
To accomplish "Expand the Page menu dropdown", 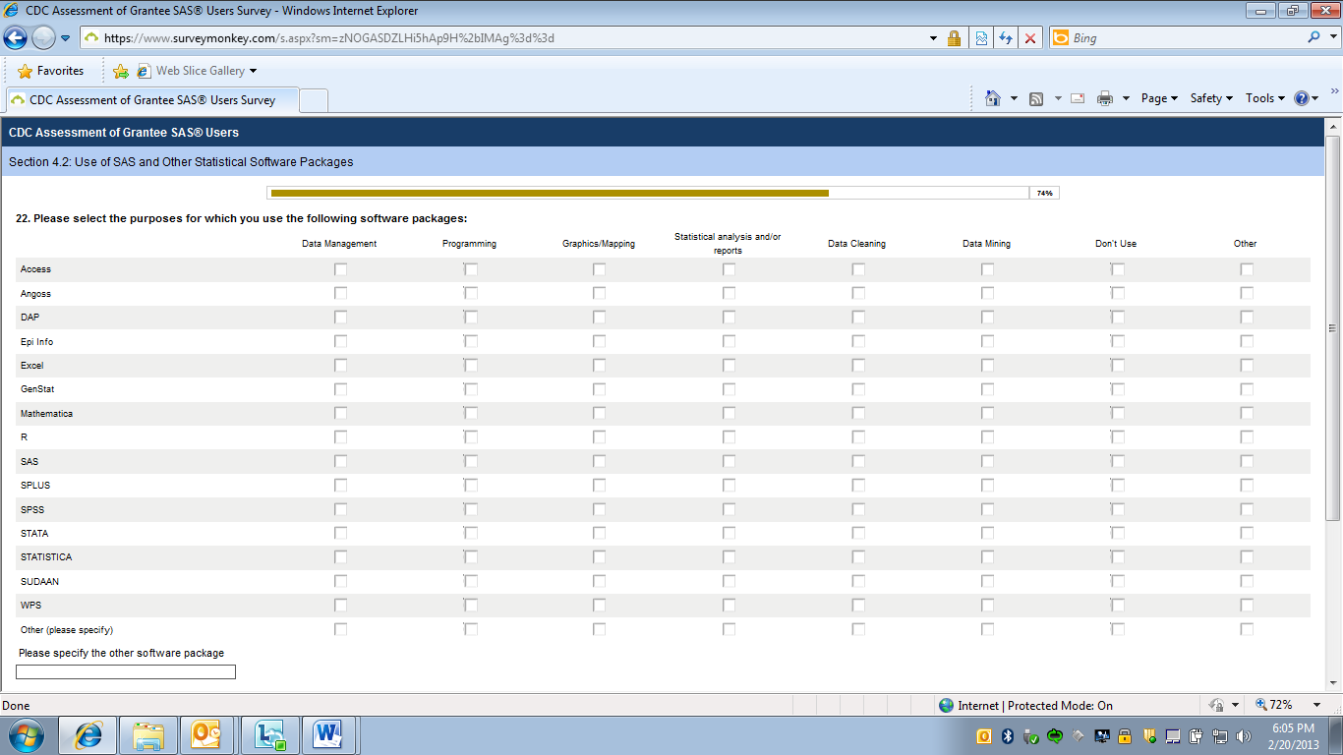I will tap(1158, 98).
